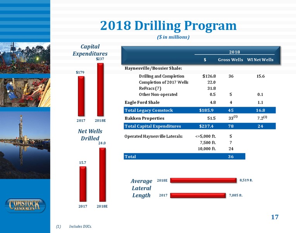
Task: Click the 16.8 legacy net wells value
Action: click(x=260, y=110)
